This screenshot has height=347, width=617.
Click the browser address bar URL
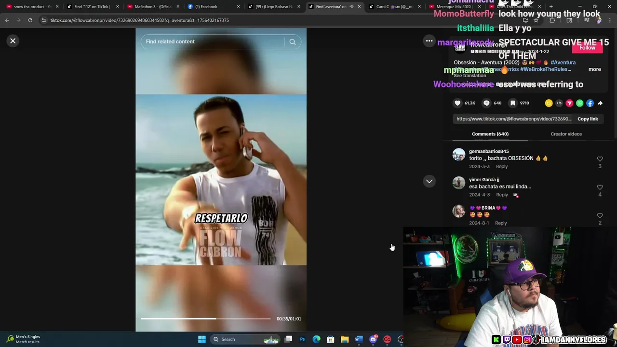tap(139, 20)
